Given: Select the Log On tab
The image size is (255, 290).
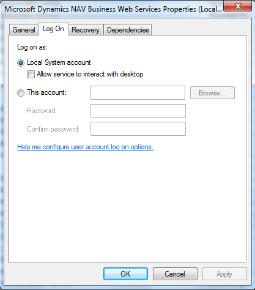Looking at the screenshot, I should click(x=53, y=29).
